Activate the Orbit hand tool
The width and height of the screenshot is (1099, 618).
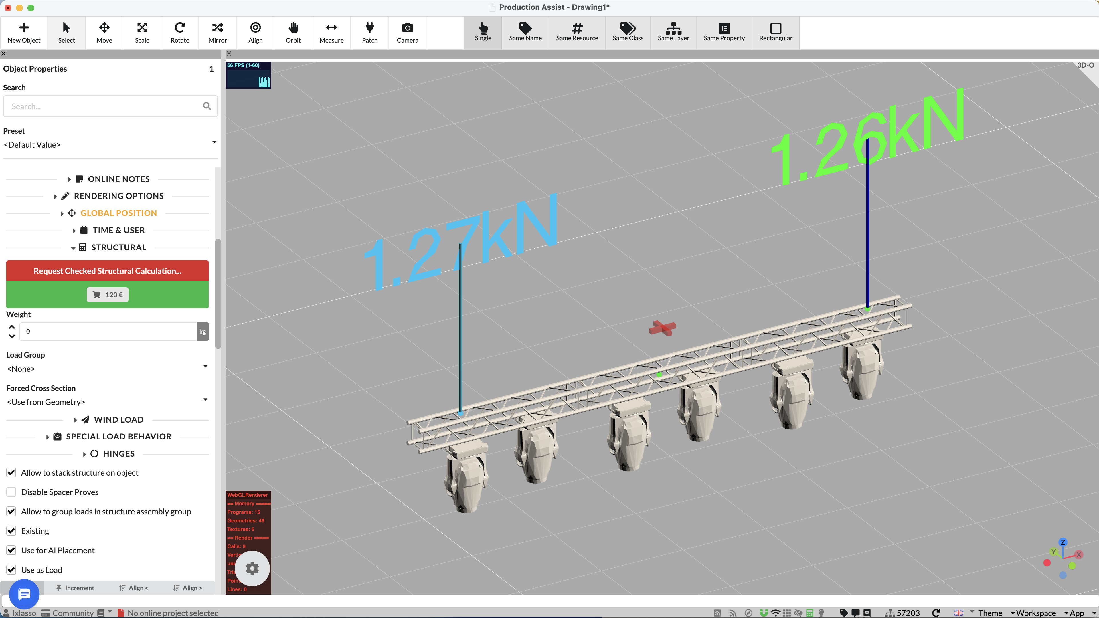tap(293, 33)
